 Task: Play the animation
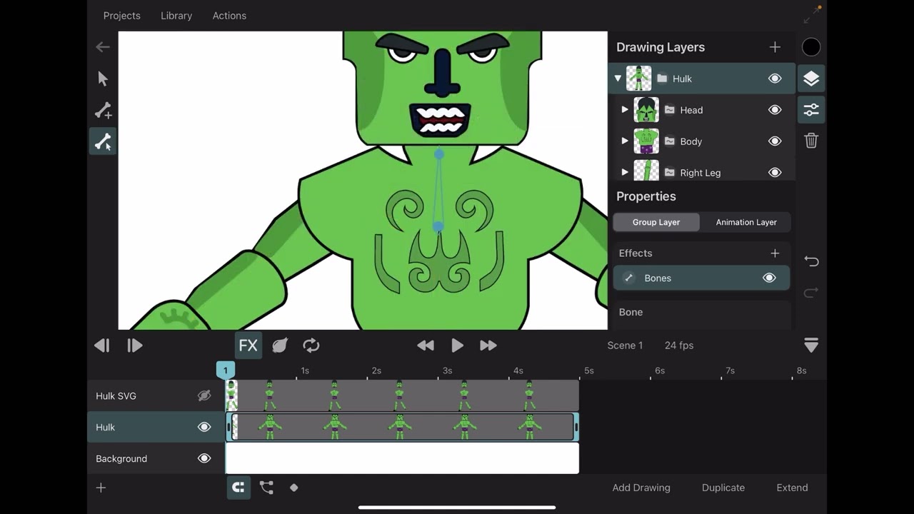click(457, 346)
